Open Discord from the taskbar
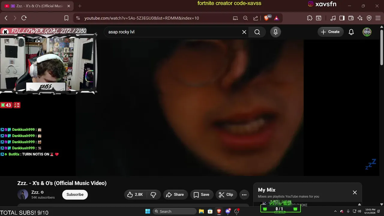The image size is (384, 216). pyautogui.click(x=228, y=211)
